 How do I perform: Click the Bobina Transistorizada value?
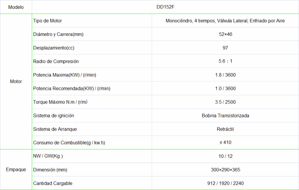click(x=225, y=115)
